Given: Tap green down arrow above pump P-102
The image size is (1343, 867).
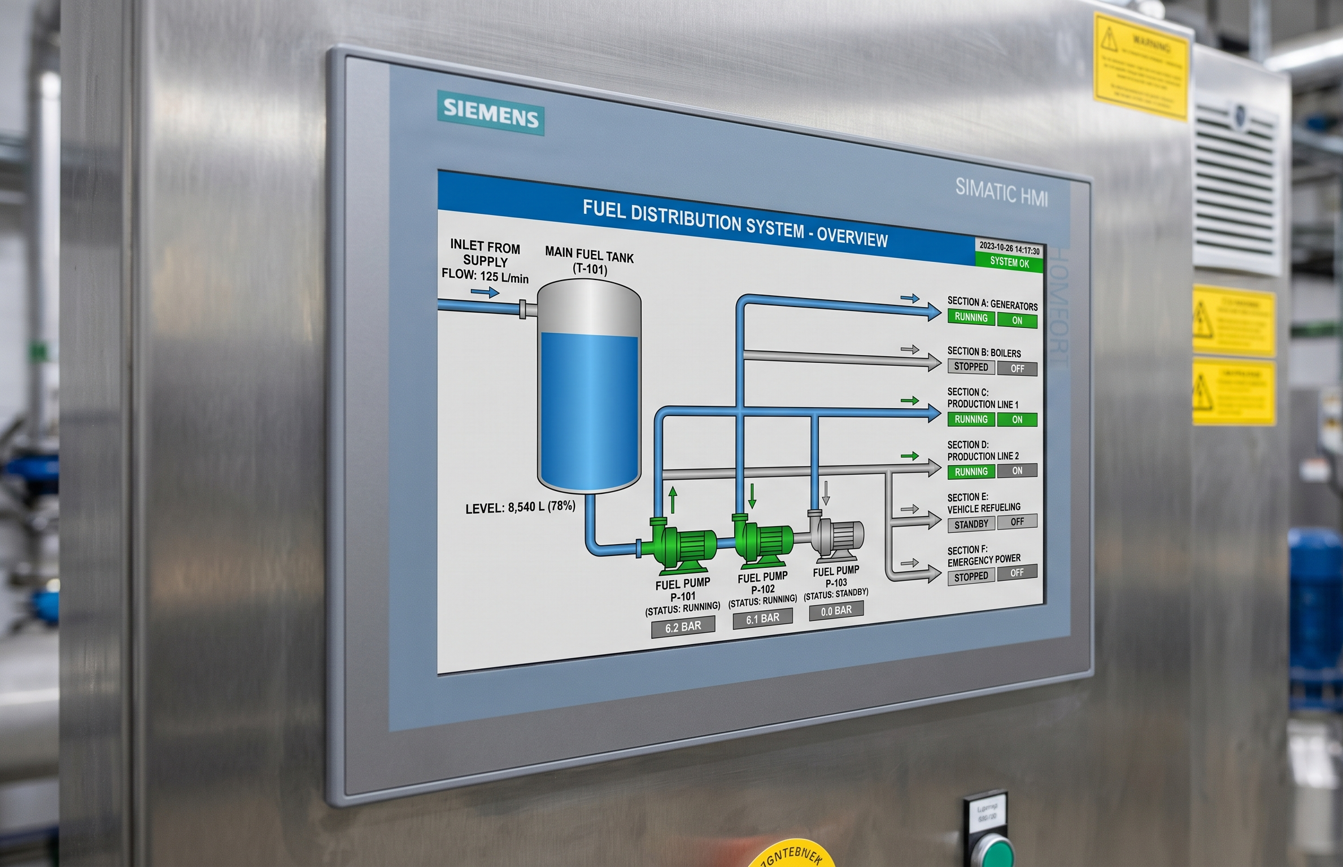Looking at the screenshot, I should 752,496.
